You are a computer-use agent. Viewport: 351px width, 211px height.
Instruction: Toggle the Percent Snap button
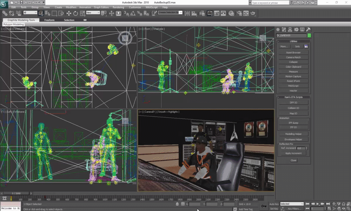pos(140,13)
